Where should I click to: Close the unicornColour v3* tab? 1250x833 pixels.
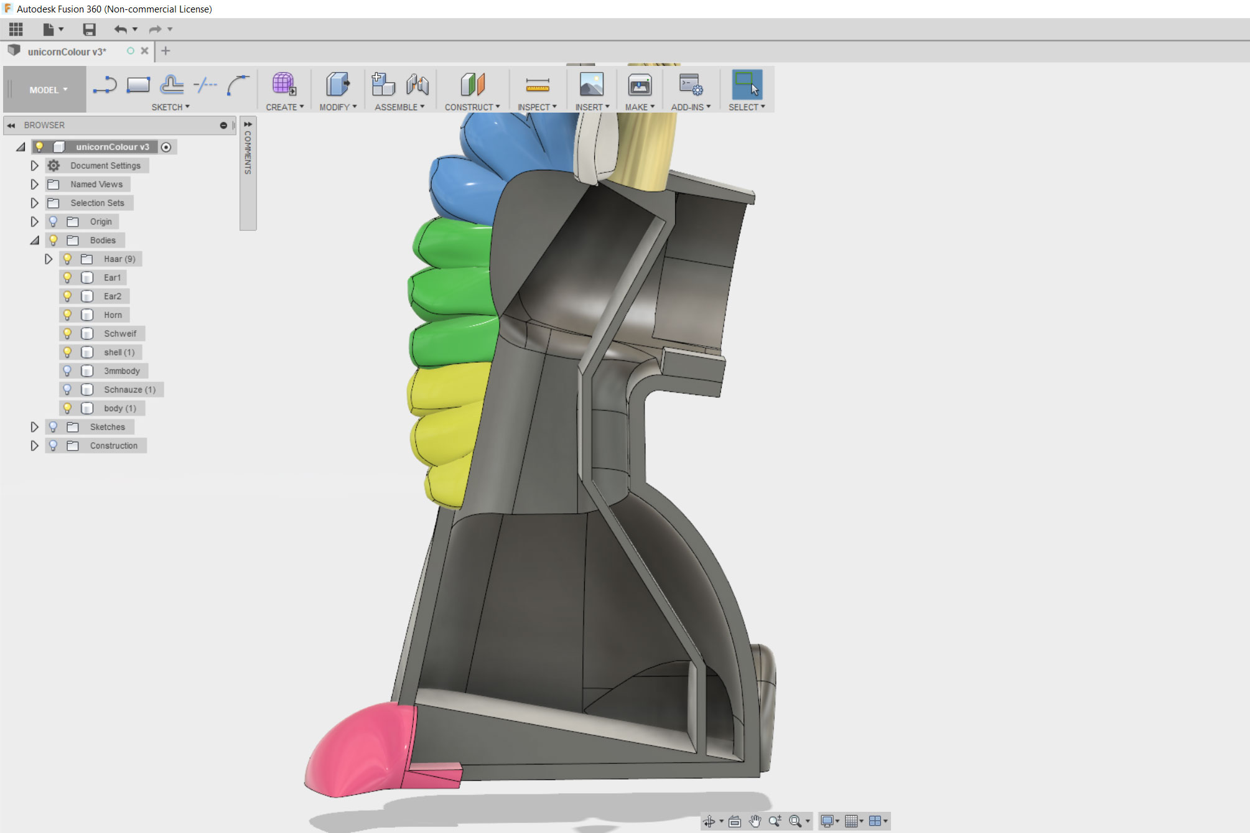tap(144, 51)
